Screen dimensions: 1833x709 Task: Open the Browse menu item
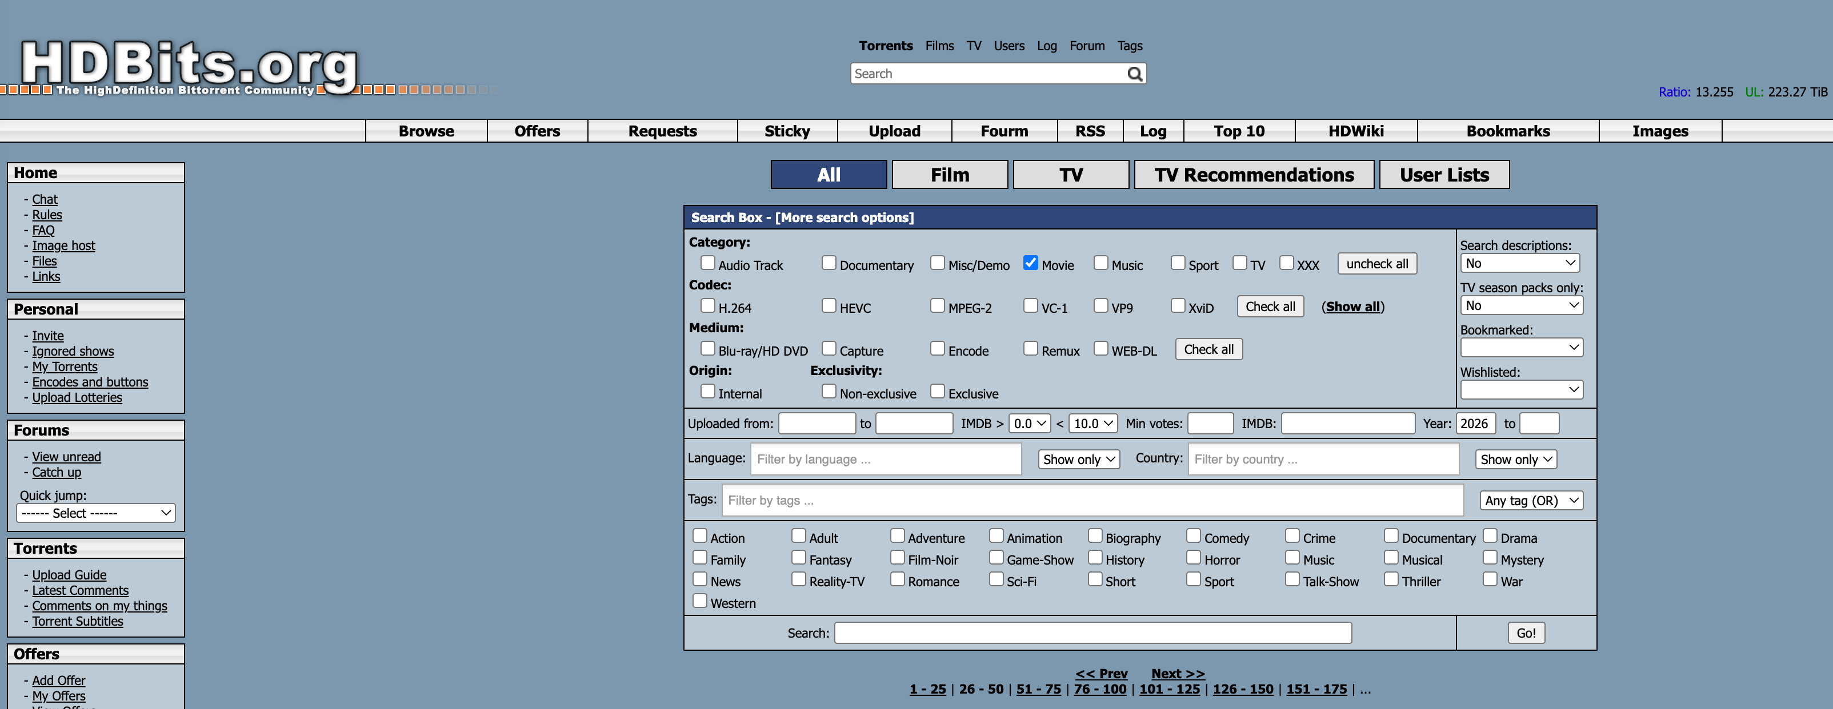pyautogui.click(x=426, y=131)
